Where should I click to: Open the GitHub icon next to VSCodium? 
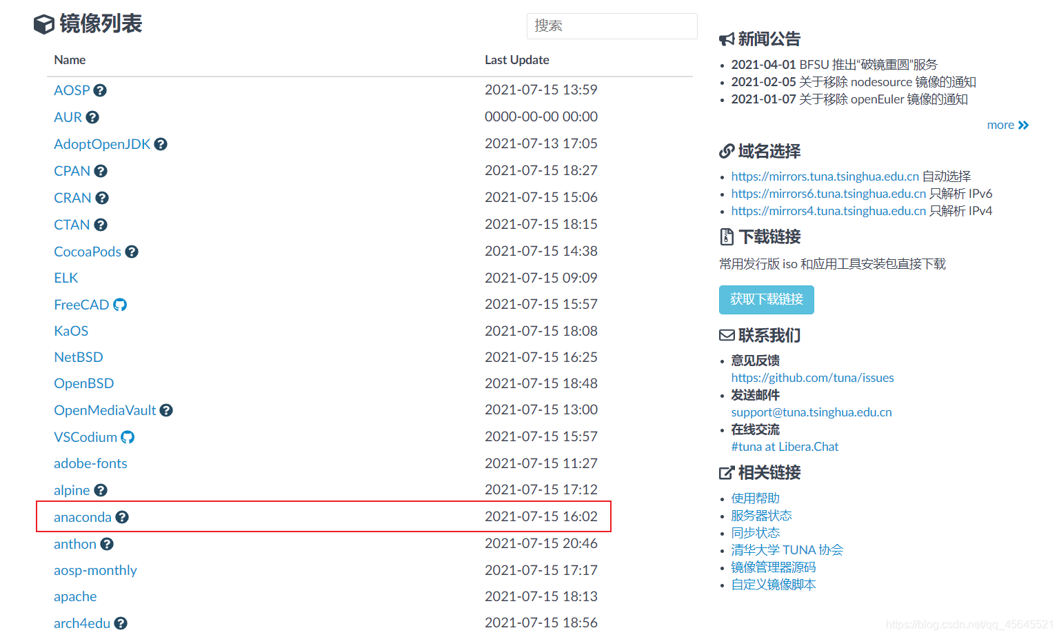click(128, 437)
